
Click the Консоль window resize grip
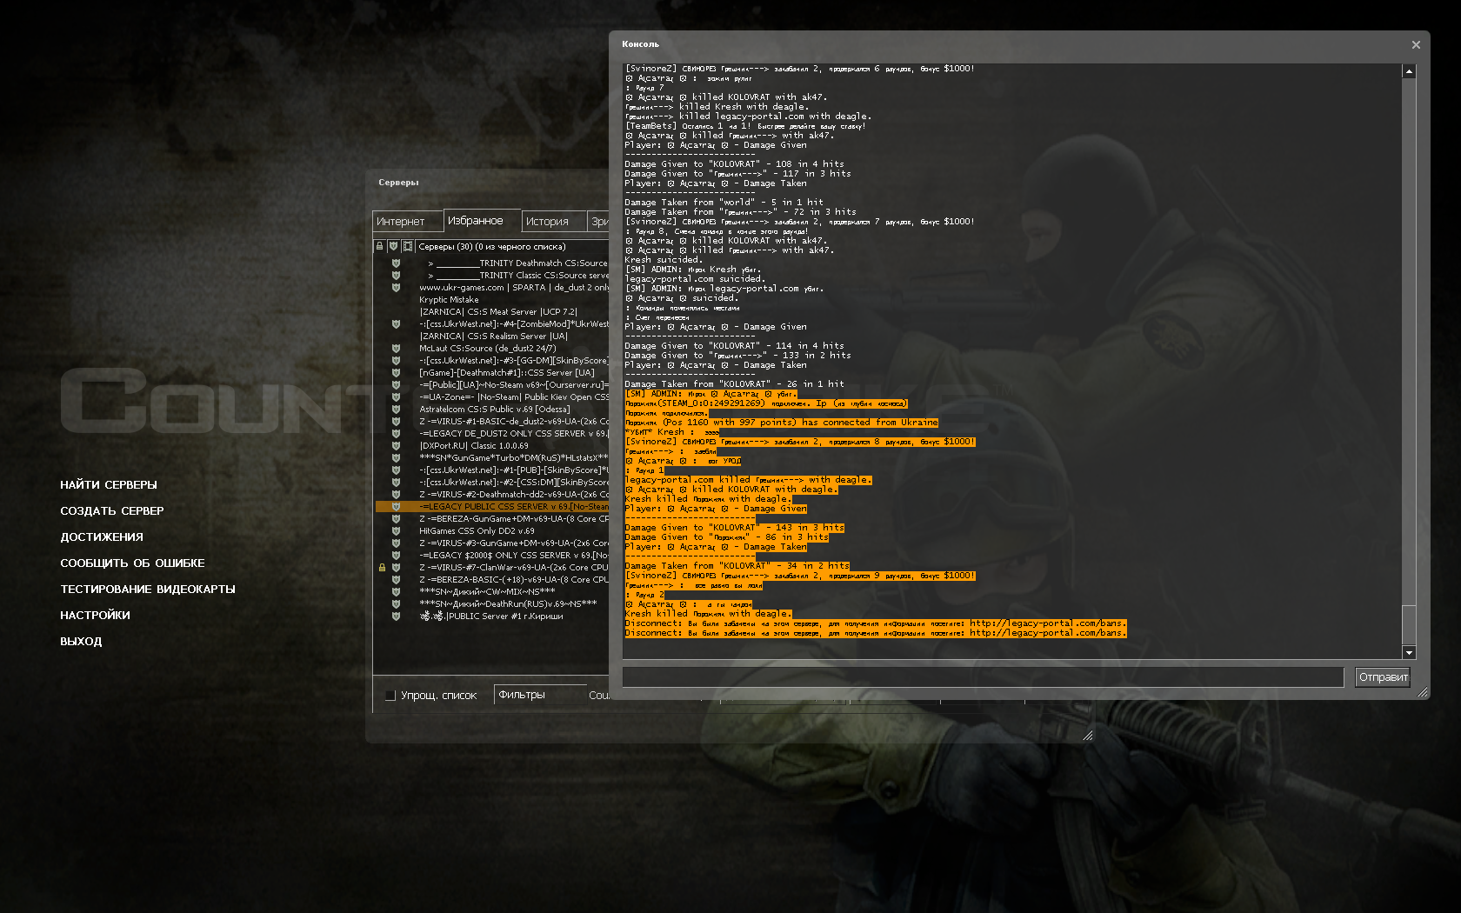click(x=1423, y=692)
